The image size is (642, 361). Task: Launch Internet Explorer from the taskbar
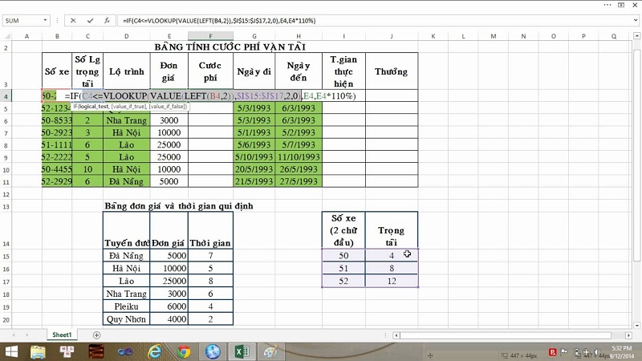[x=154, y=351]
